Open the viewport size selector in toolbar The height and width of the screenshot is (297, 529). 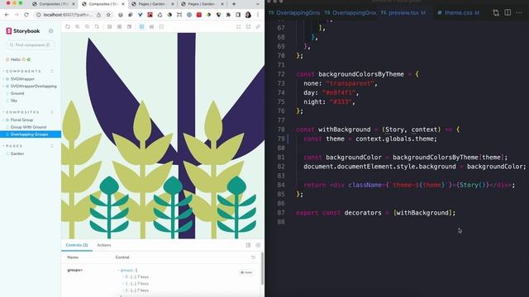click(129, 26)
